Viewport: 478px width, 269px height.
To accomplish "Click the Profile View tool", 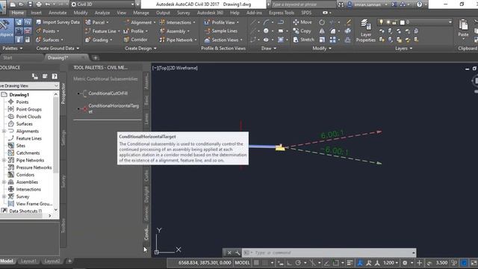I will (x=222, y=22).
